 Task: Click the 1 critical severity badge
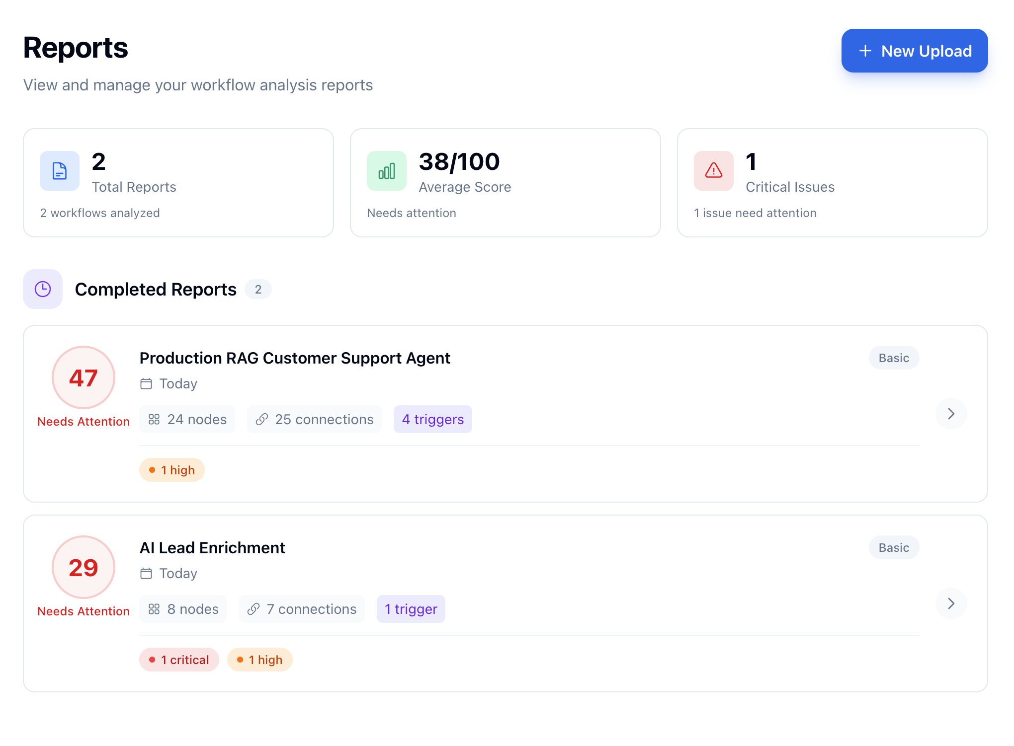click(179, 660)
